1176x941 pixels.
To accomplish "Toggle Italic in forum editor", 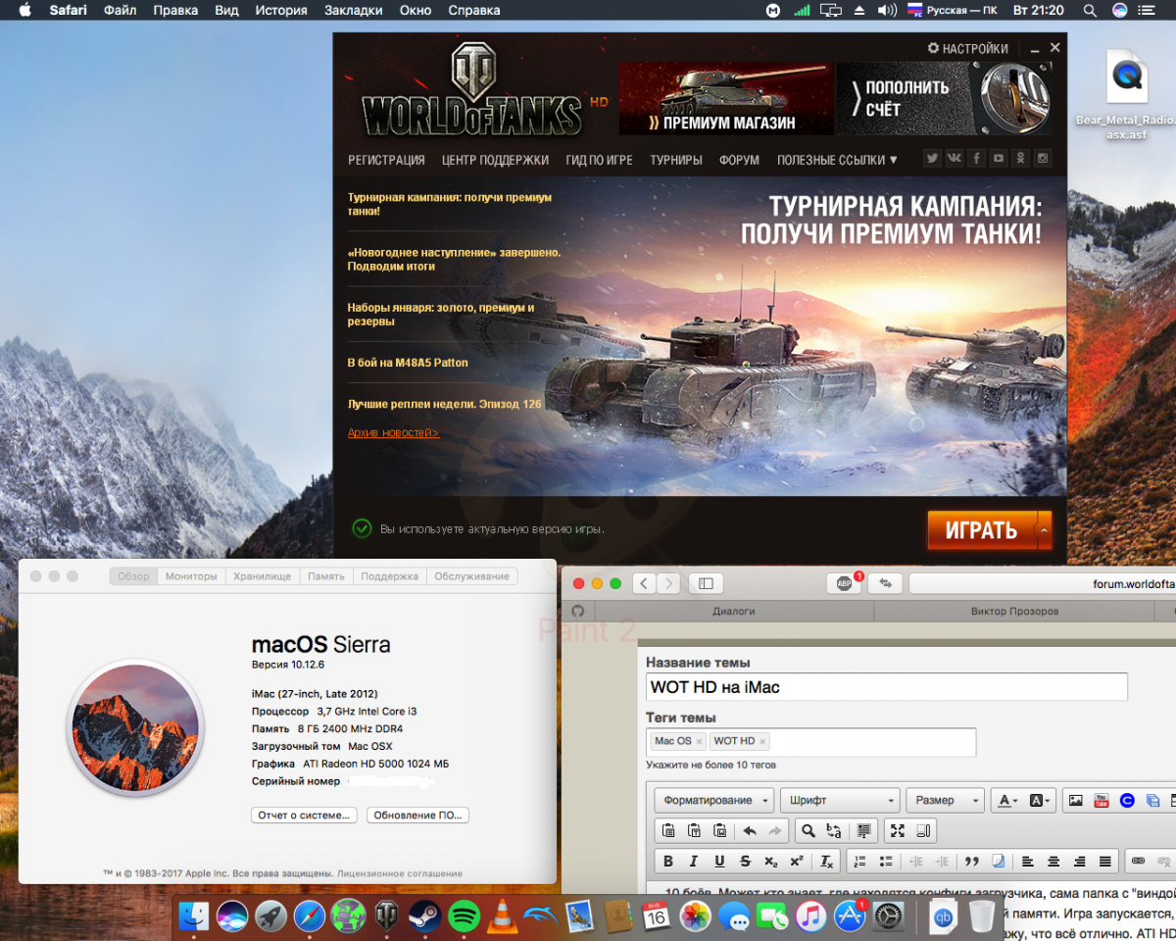I will click(x=694, y=862).
